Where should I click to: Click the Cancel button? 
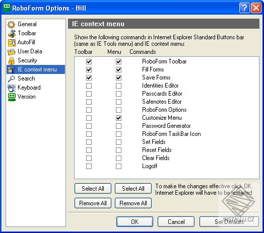pos(176,222)
